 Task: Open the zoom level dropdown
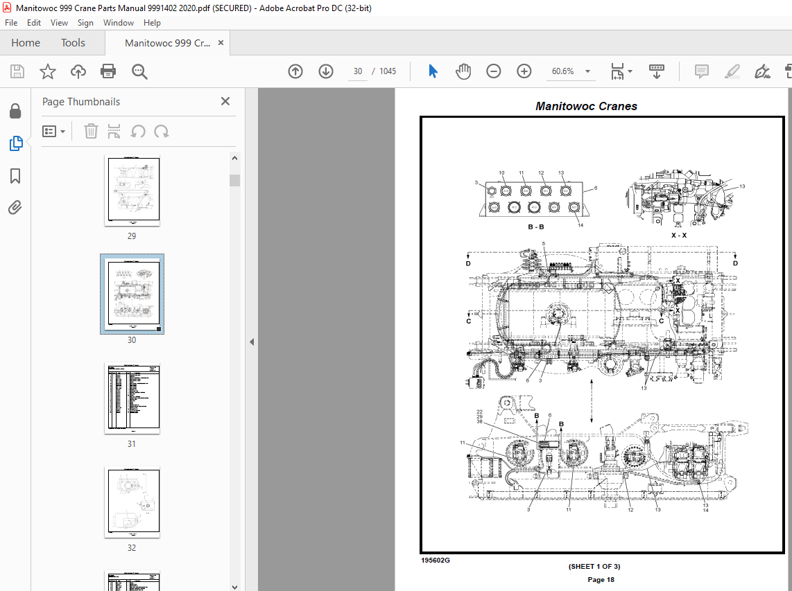pyautogui.click(x=587, y=71)
